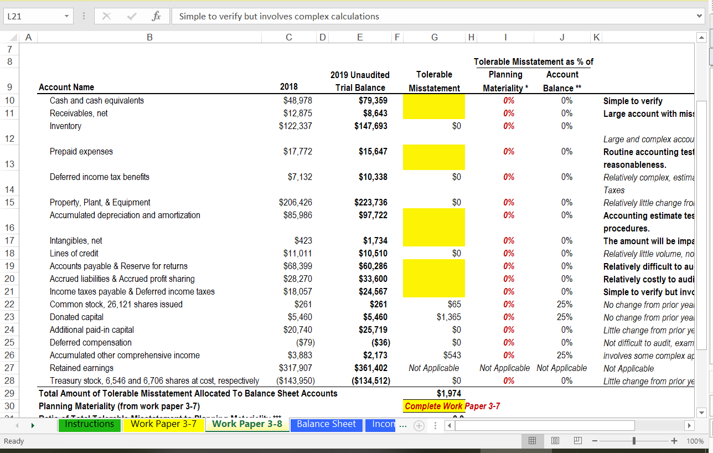Open the Instructions sheet tab
The height and width of the screenshot is (453, 713).
[90, 424]
